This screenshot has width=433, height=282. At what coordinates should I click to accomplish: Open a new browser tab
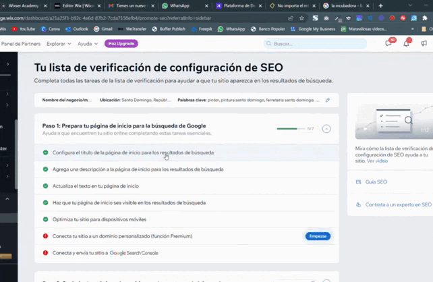pos(381,6)
